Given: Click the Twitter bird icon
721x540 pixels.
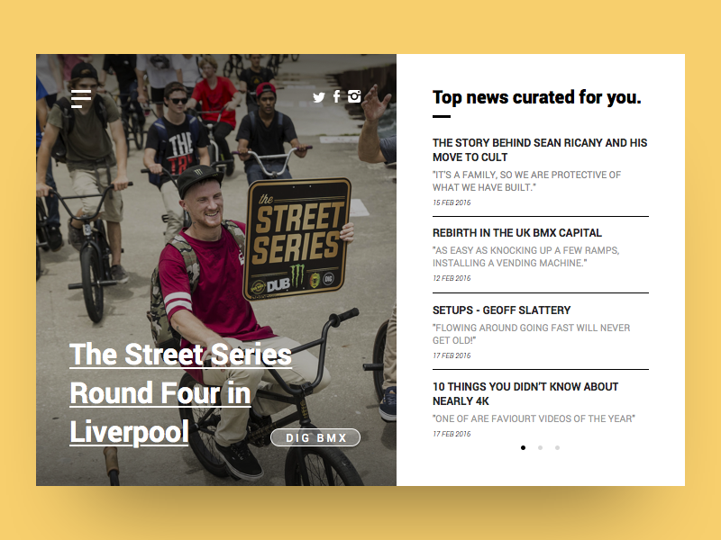Looking at the screenshot, I should (x=318, y=97).
